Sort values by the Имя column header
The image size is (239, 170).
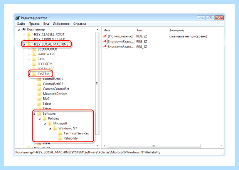[x=107, y=30]
